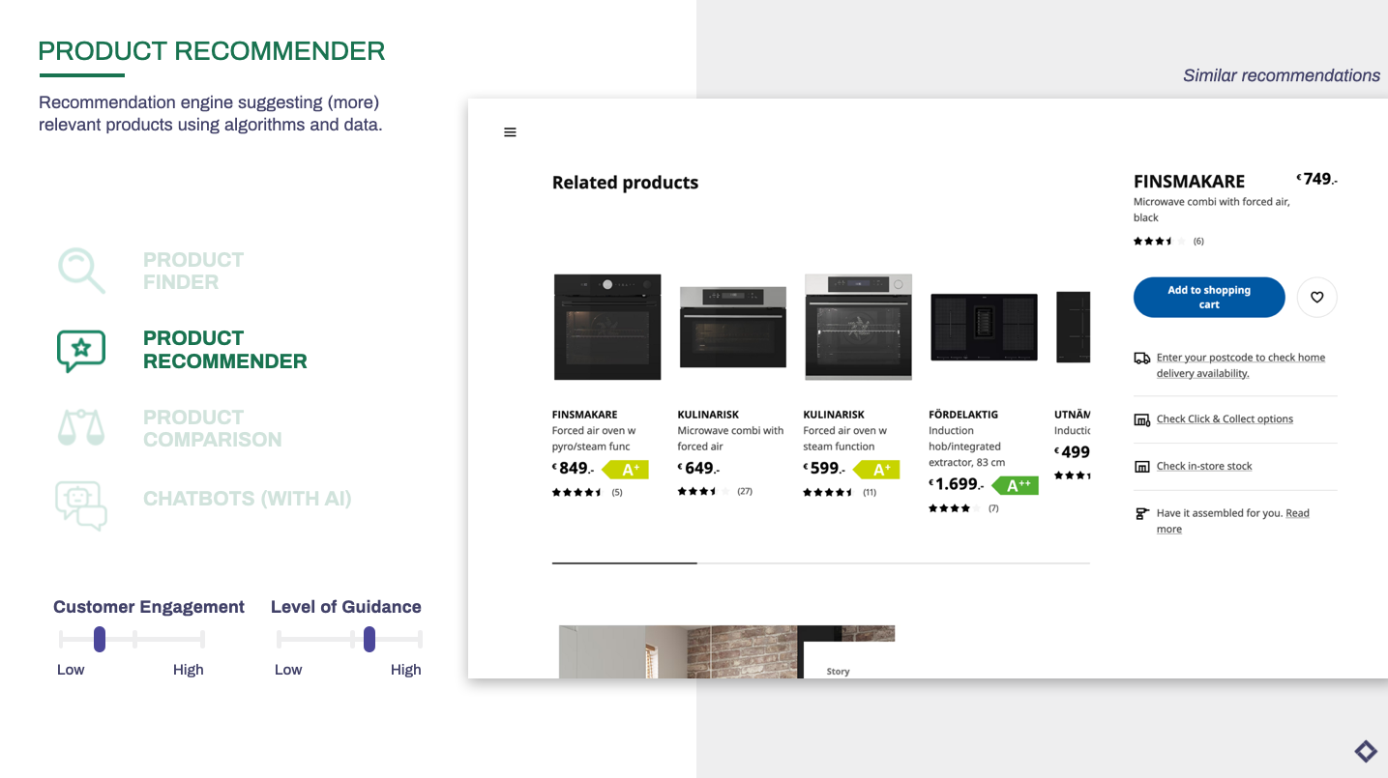The height and width of the screenshot is (778, 1388).
Task: Open the hamburger navigation menu
Action: pos(510,131)
